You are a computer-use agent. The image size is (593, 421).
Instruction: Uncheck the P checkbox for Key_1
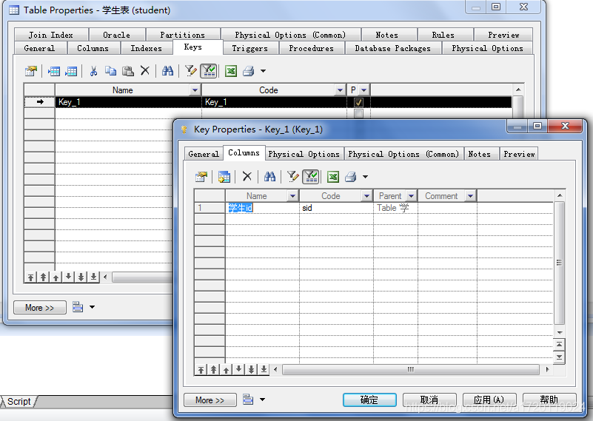click(x=358, y=102)
